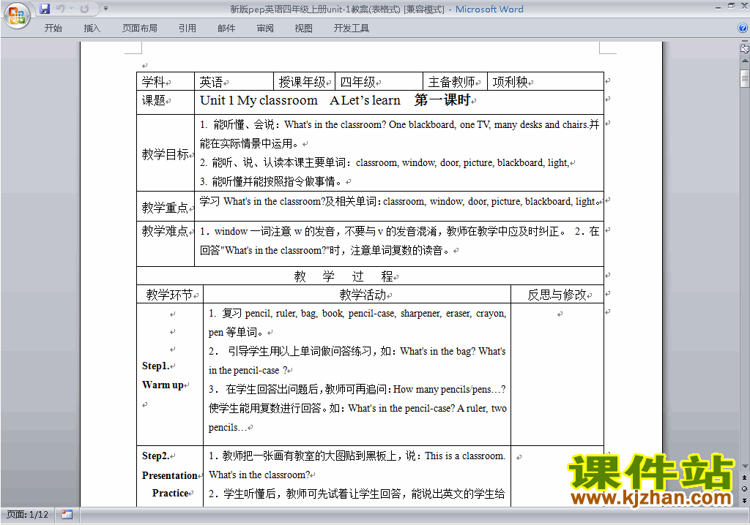Open Customize Quick Access Toolbar dropdown
750x525 pixels.
tap(105, 9)
